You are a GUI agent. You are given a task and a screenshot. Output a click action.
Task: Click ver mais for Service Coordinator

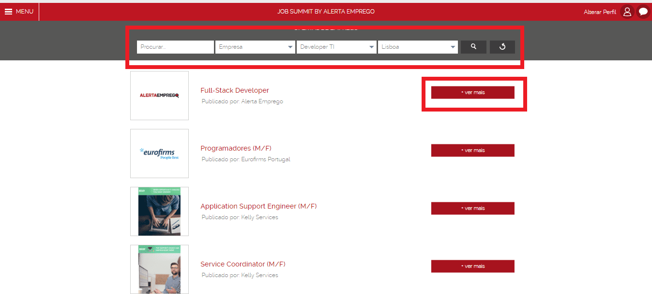click(472, 266)
